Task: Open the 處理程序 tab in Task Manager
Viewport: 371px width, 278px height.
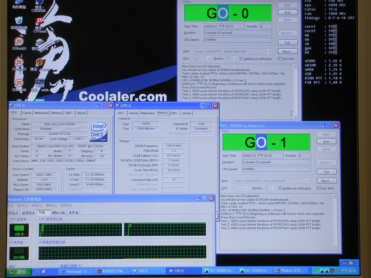Action: 28,213
